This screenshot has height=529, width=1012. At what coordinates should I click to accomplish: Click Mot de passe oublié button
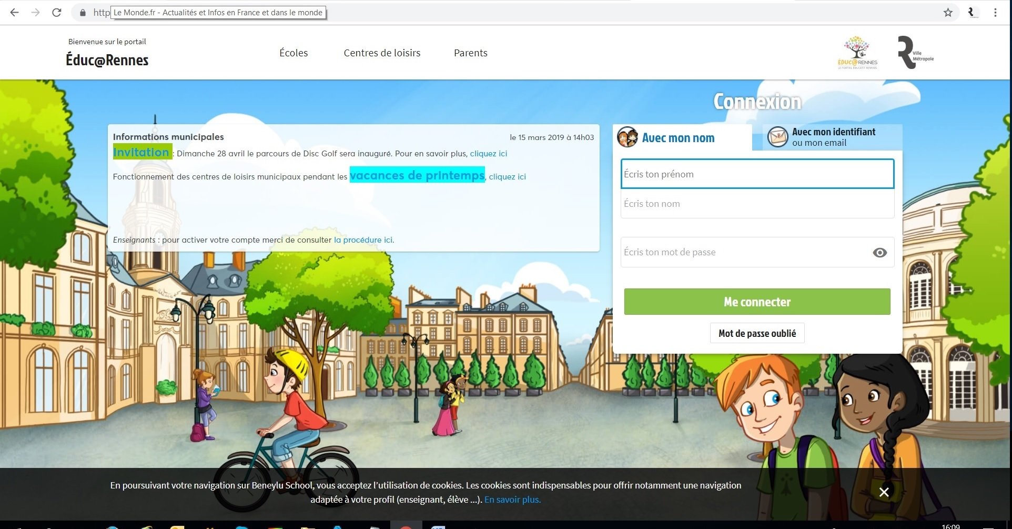point(757,333)
